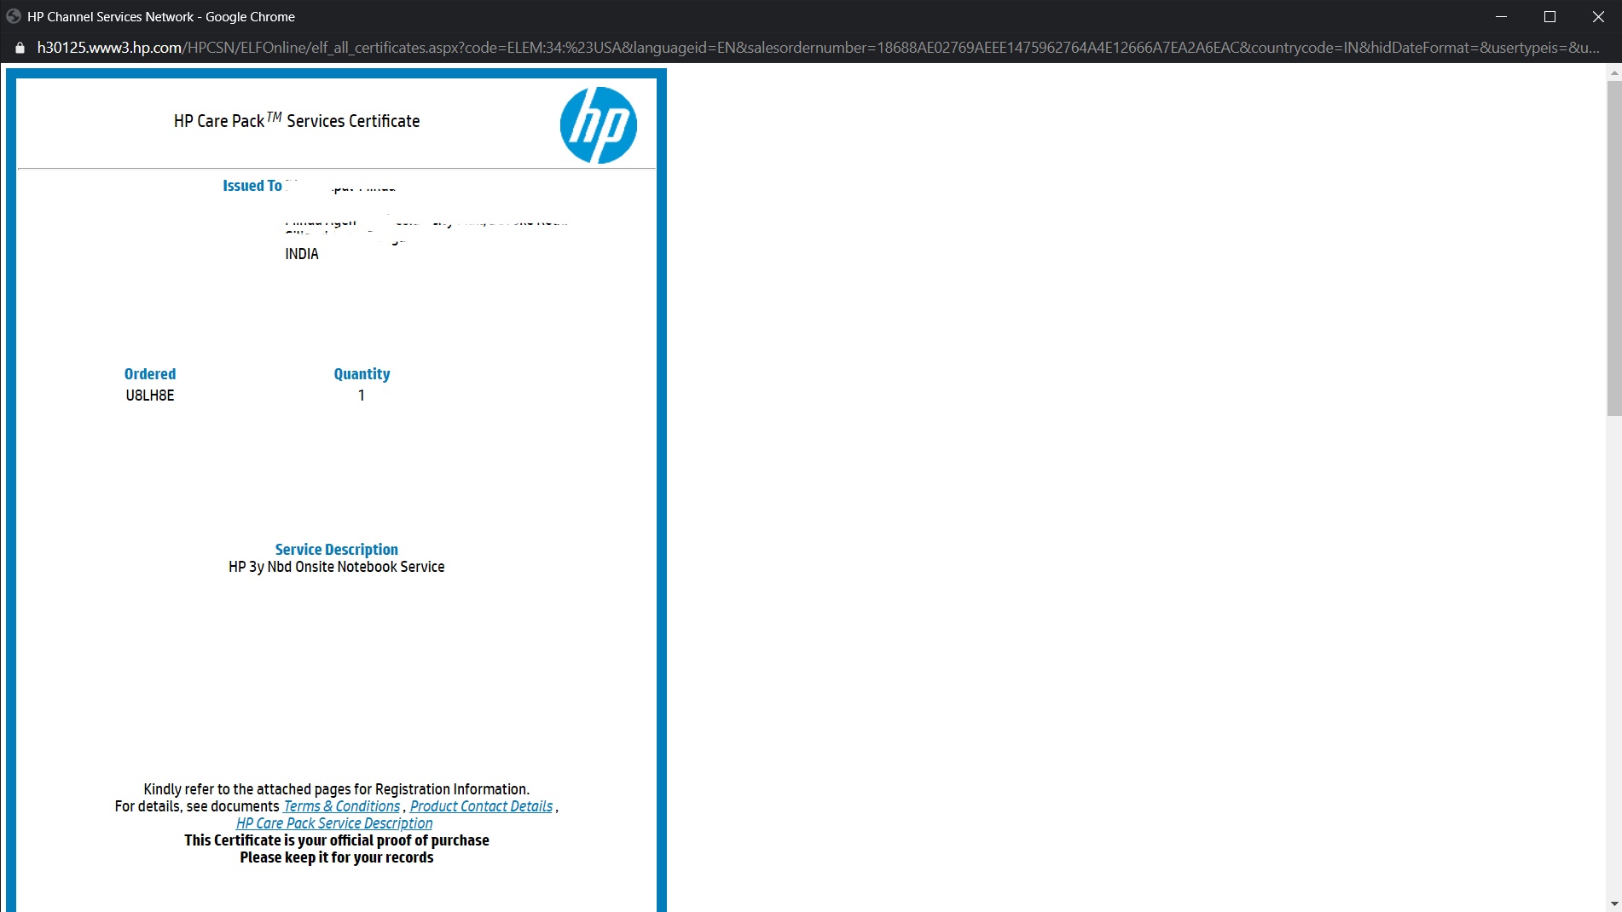The width and height of the screenshot is (1622, 912).
Task: Click the official proof of purchase statement
Action: [x=336, y=840]
